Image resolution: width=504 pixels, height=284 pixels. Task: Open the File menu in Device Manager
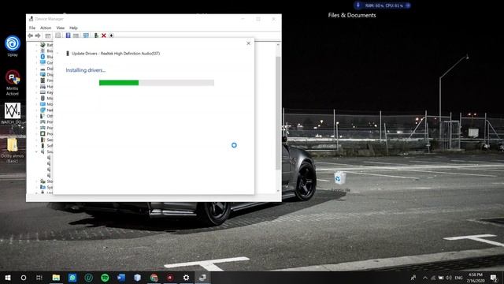[32, 28]
